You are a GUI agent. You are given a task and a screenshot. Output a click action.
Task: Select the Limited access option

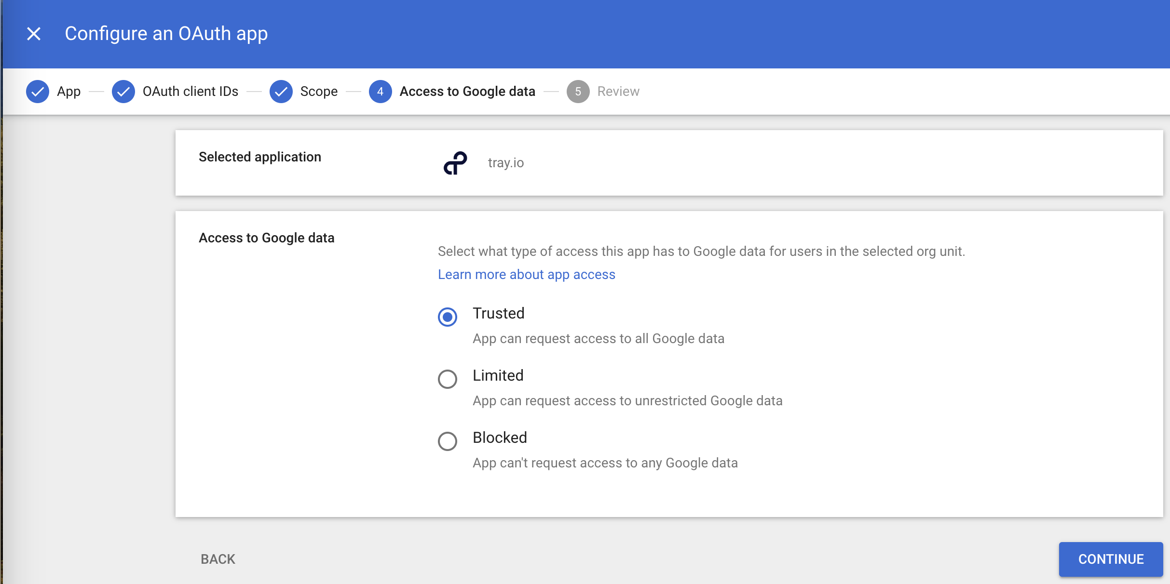pos(448,379)
